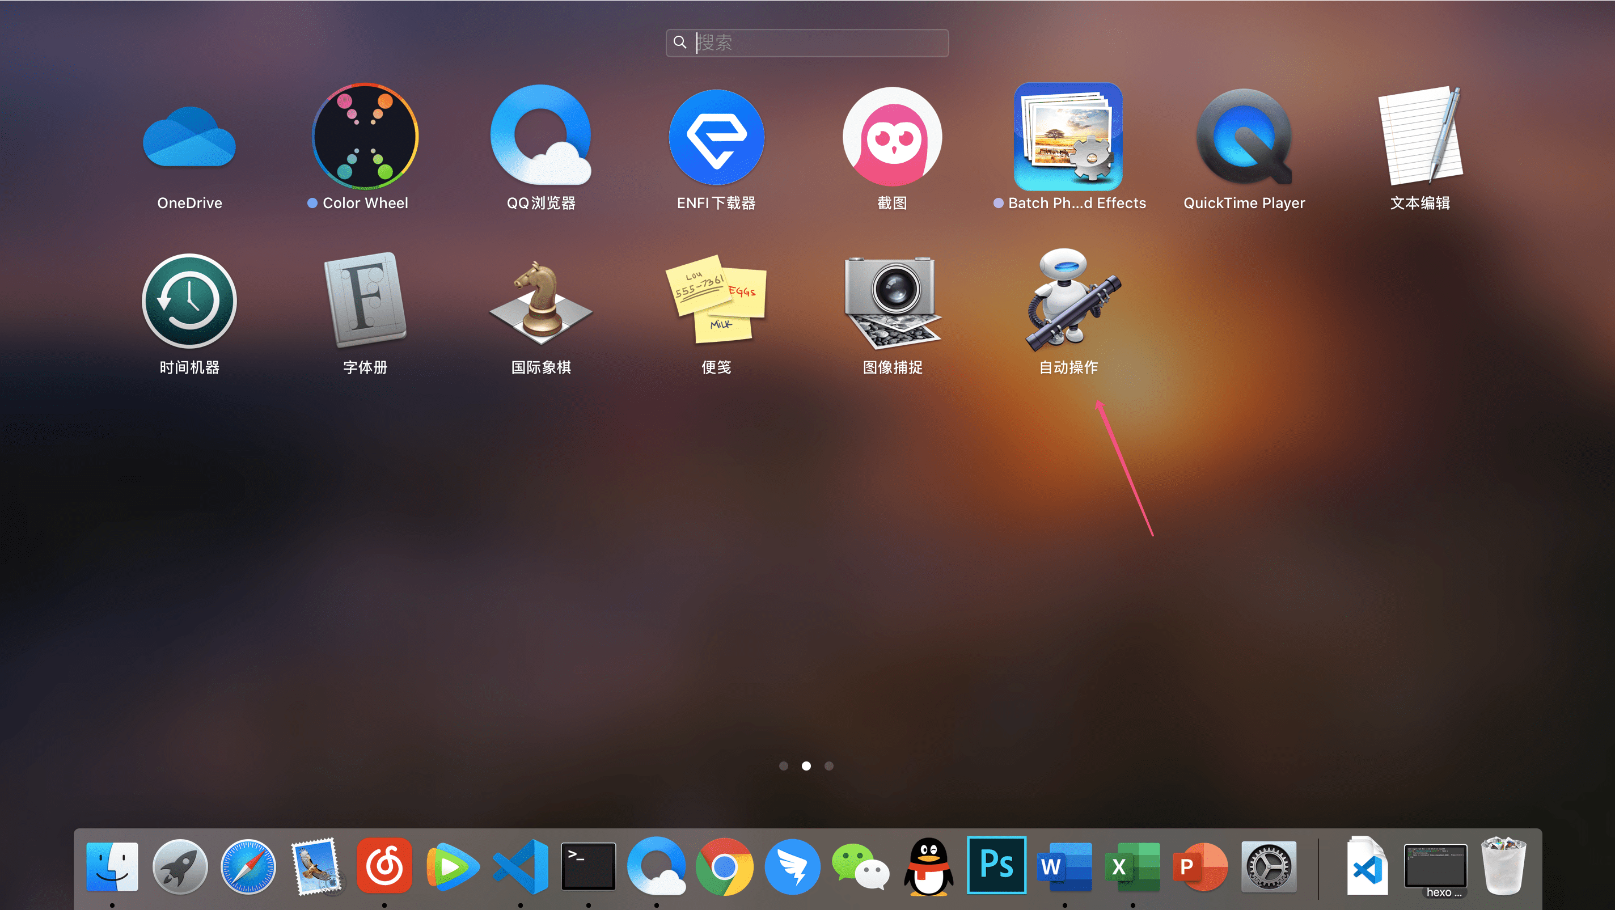
Task: Launch Google Chrome from Dock
Action: [x=725, y=867]
